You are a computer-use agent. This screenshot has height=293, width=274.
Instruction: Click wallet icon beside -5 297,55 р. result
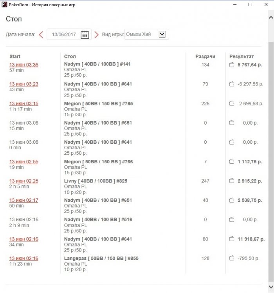click(x=232, y=84)
